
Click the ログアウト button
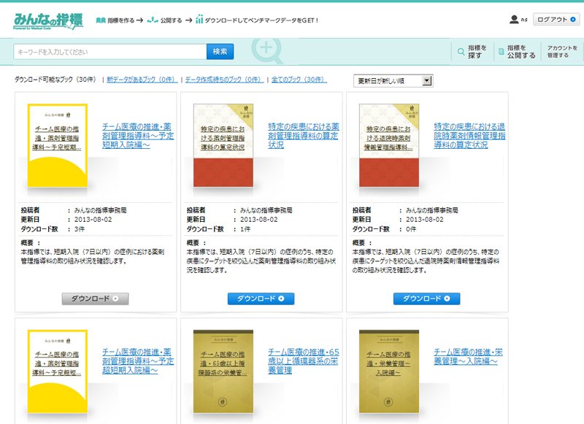556,20
